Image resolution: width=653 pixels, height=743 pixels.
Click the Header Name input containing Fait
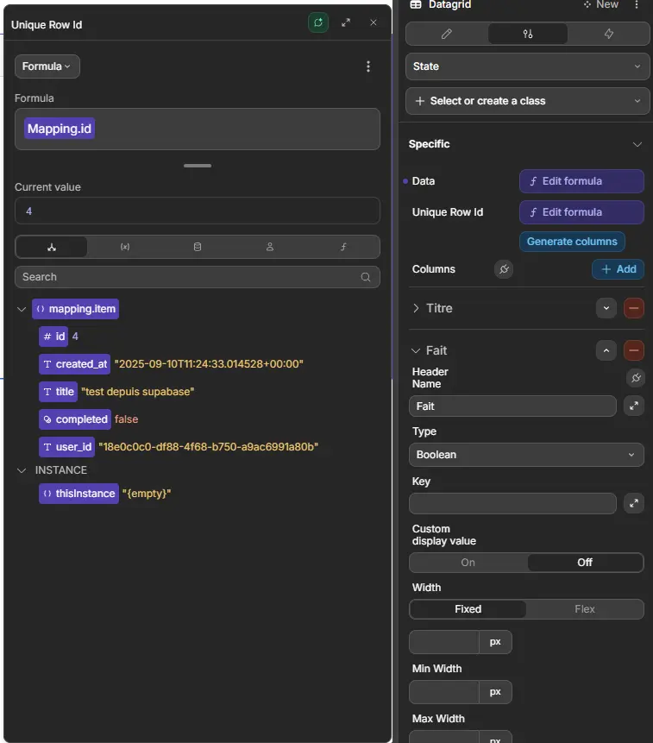coord(512,406)
